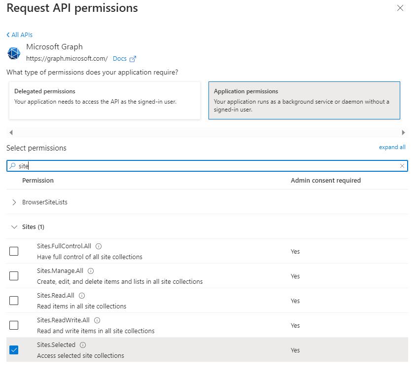Go back to All APIs

click(x=19, y=35)
